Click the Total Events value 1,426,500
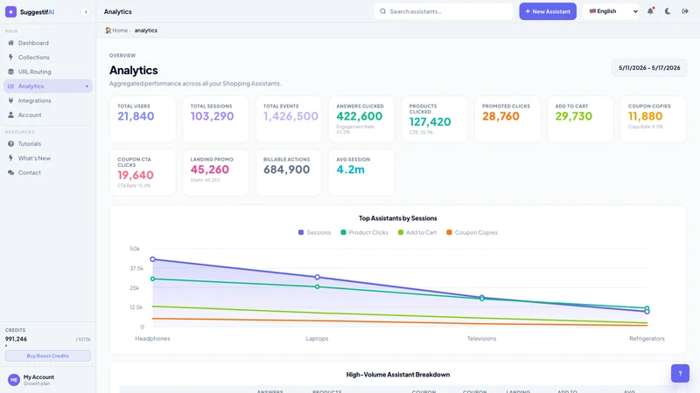 [x=290, y=116]
